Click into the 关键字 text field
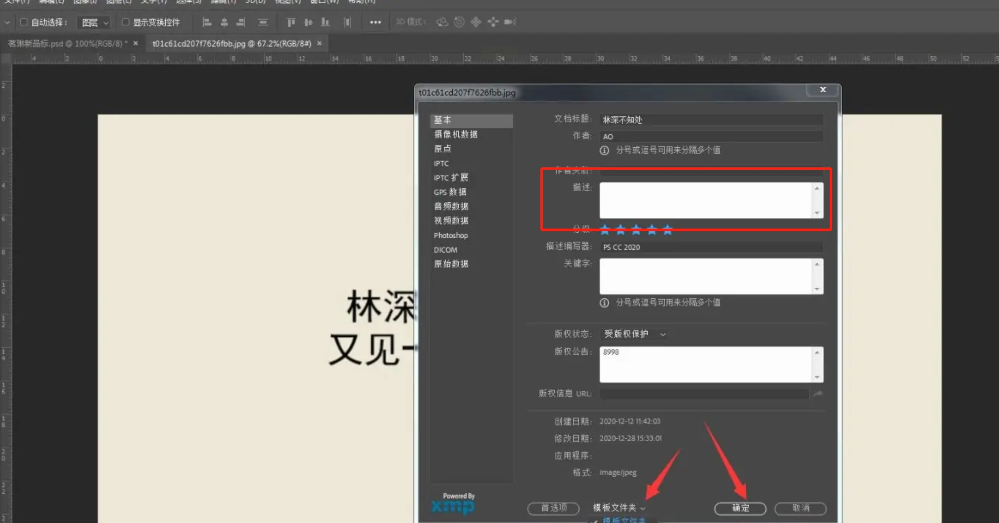Viewport: 999px width, 523px height. click(706, 276)
